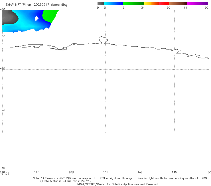Click the title 'SMAP NRT Winds 20230217 descending'

[x=36, y=5]
